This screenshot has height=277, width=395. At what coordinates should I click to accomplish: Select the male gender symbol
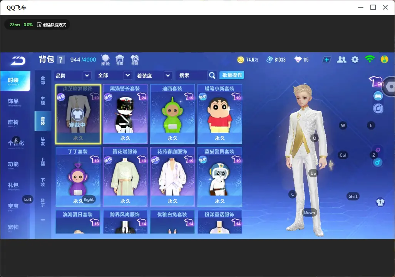[378, 162]
